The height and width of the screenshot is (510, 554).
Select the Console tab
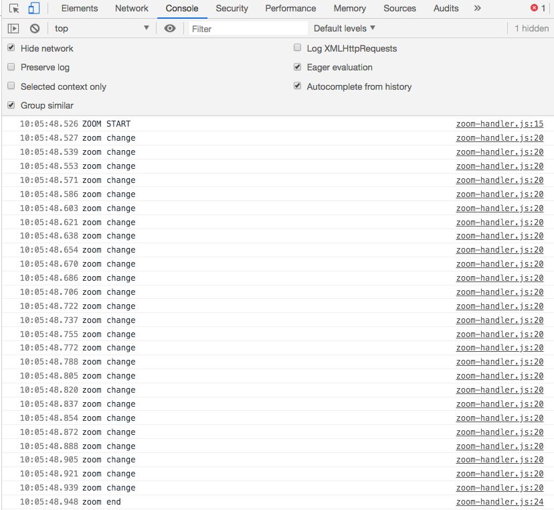click(x=182, y=8)
